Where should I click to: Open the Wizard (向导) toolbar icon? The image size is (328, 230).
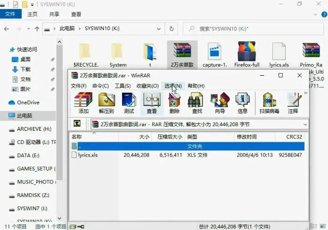pos(219,103)
